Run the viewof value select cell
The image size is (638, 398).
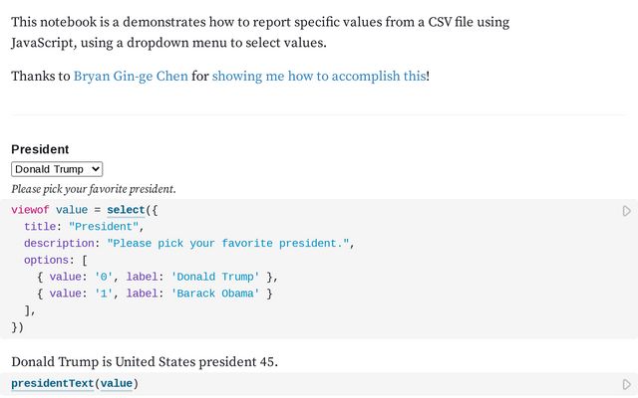coord(626,211)
